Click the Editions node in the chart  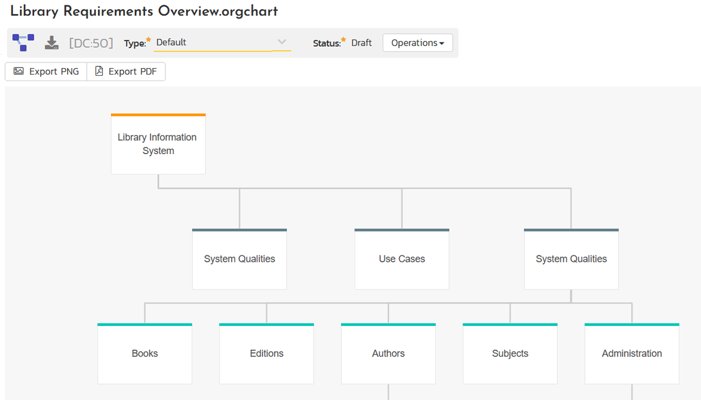point(266,353)
